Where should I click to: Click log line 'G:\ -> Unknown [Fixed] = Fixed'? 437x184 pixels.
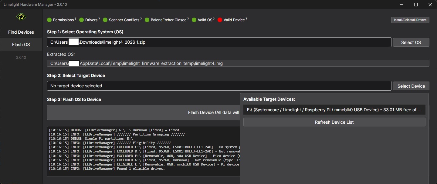[x=114, y=130]
